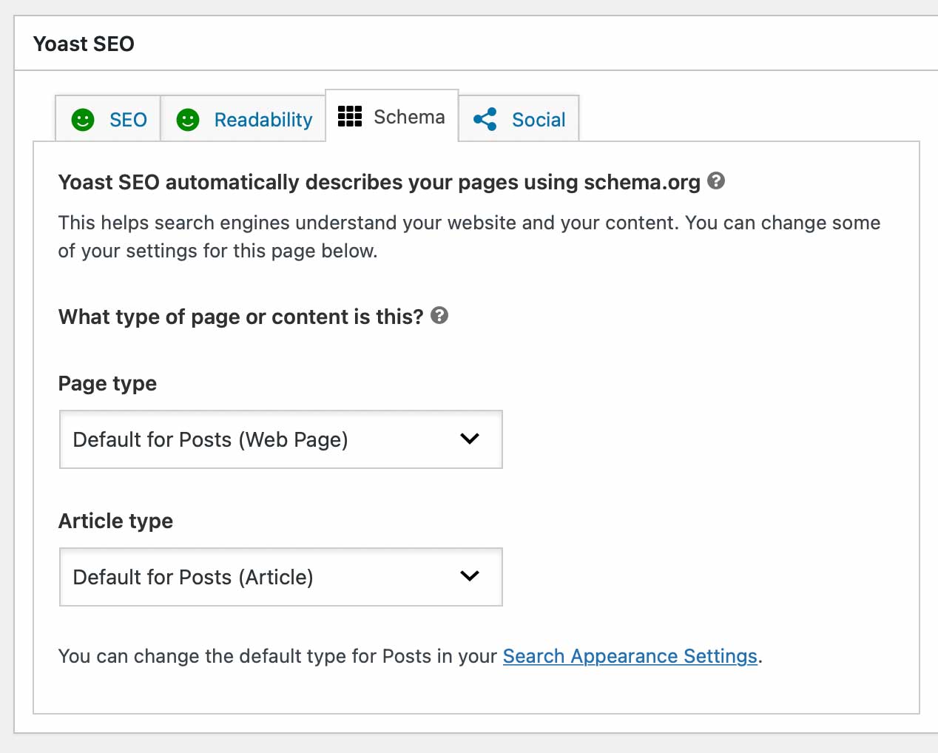The height and width of the screenshot is (753, 938).
Task: Click 'Default for Posts (Web Page)' text
Action: pos(210,440)
